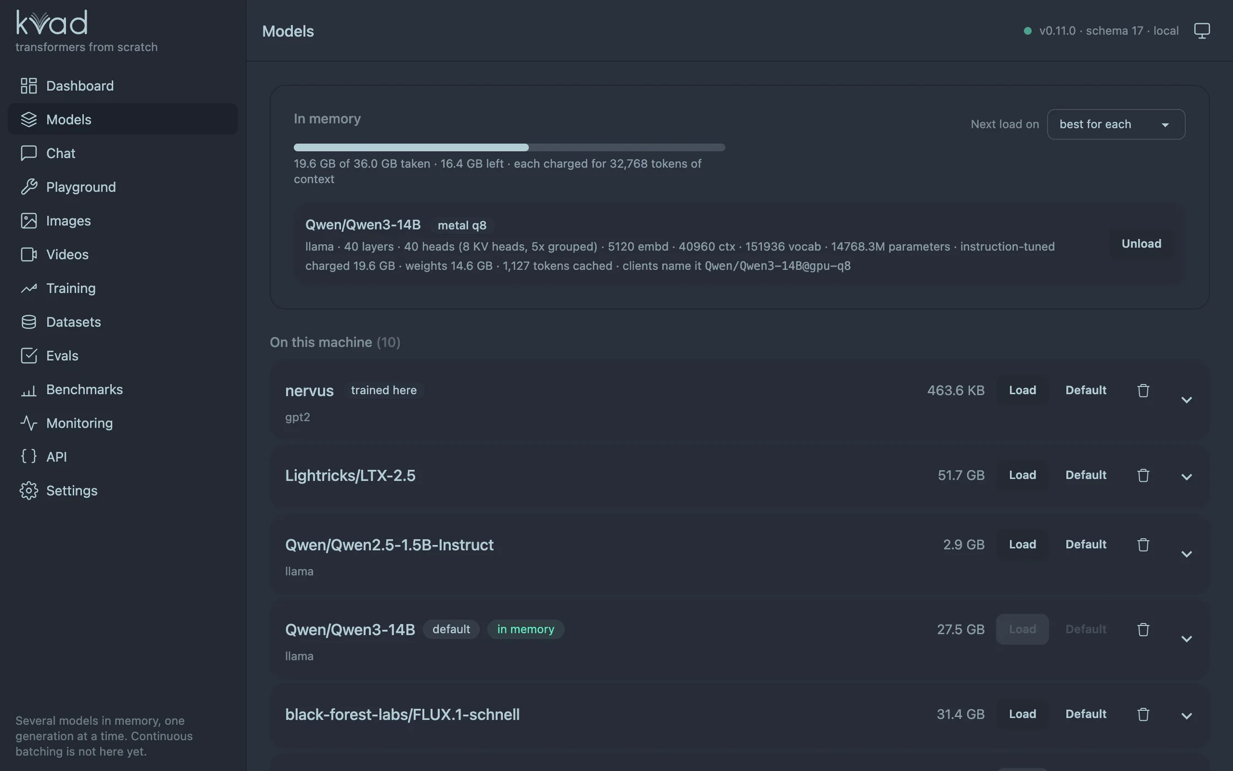Set nervus as Default model
Viewport: 1233px width, 771px height.
tap(1085, 390)
